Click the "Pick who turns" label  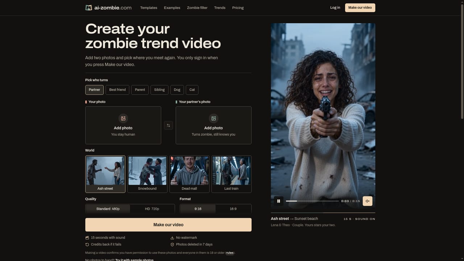pyautogui.click(x=96, y=80)
